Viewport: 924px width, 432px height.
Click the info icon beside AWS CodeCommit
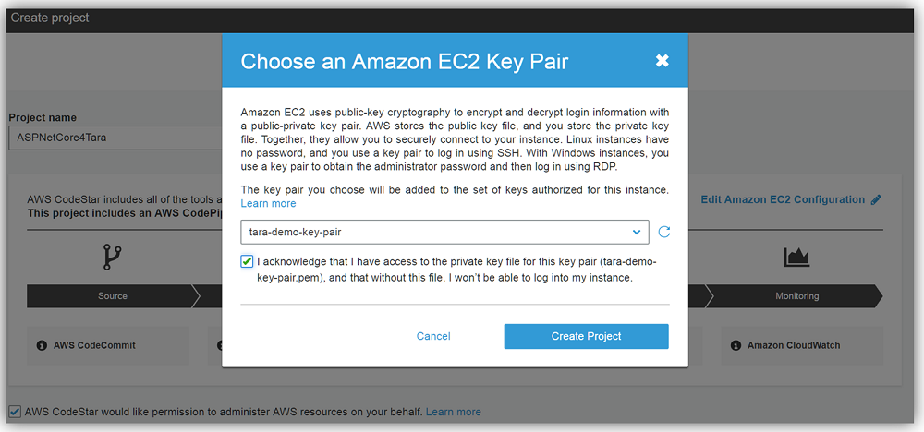(x=42, y=345)
